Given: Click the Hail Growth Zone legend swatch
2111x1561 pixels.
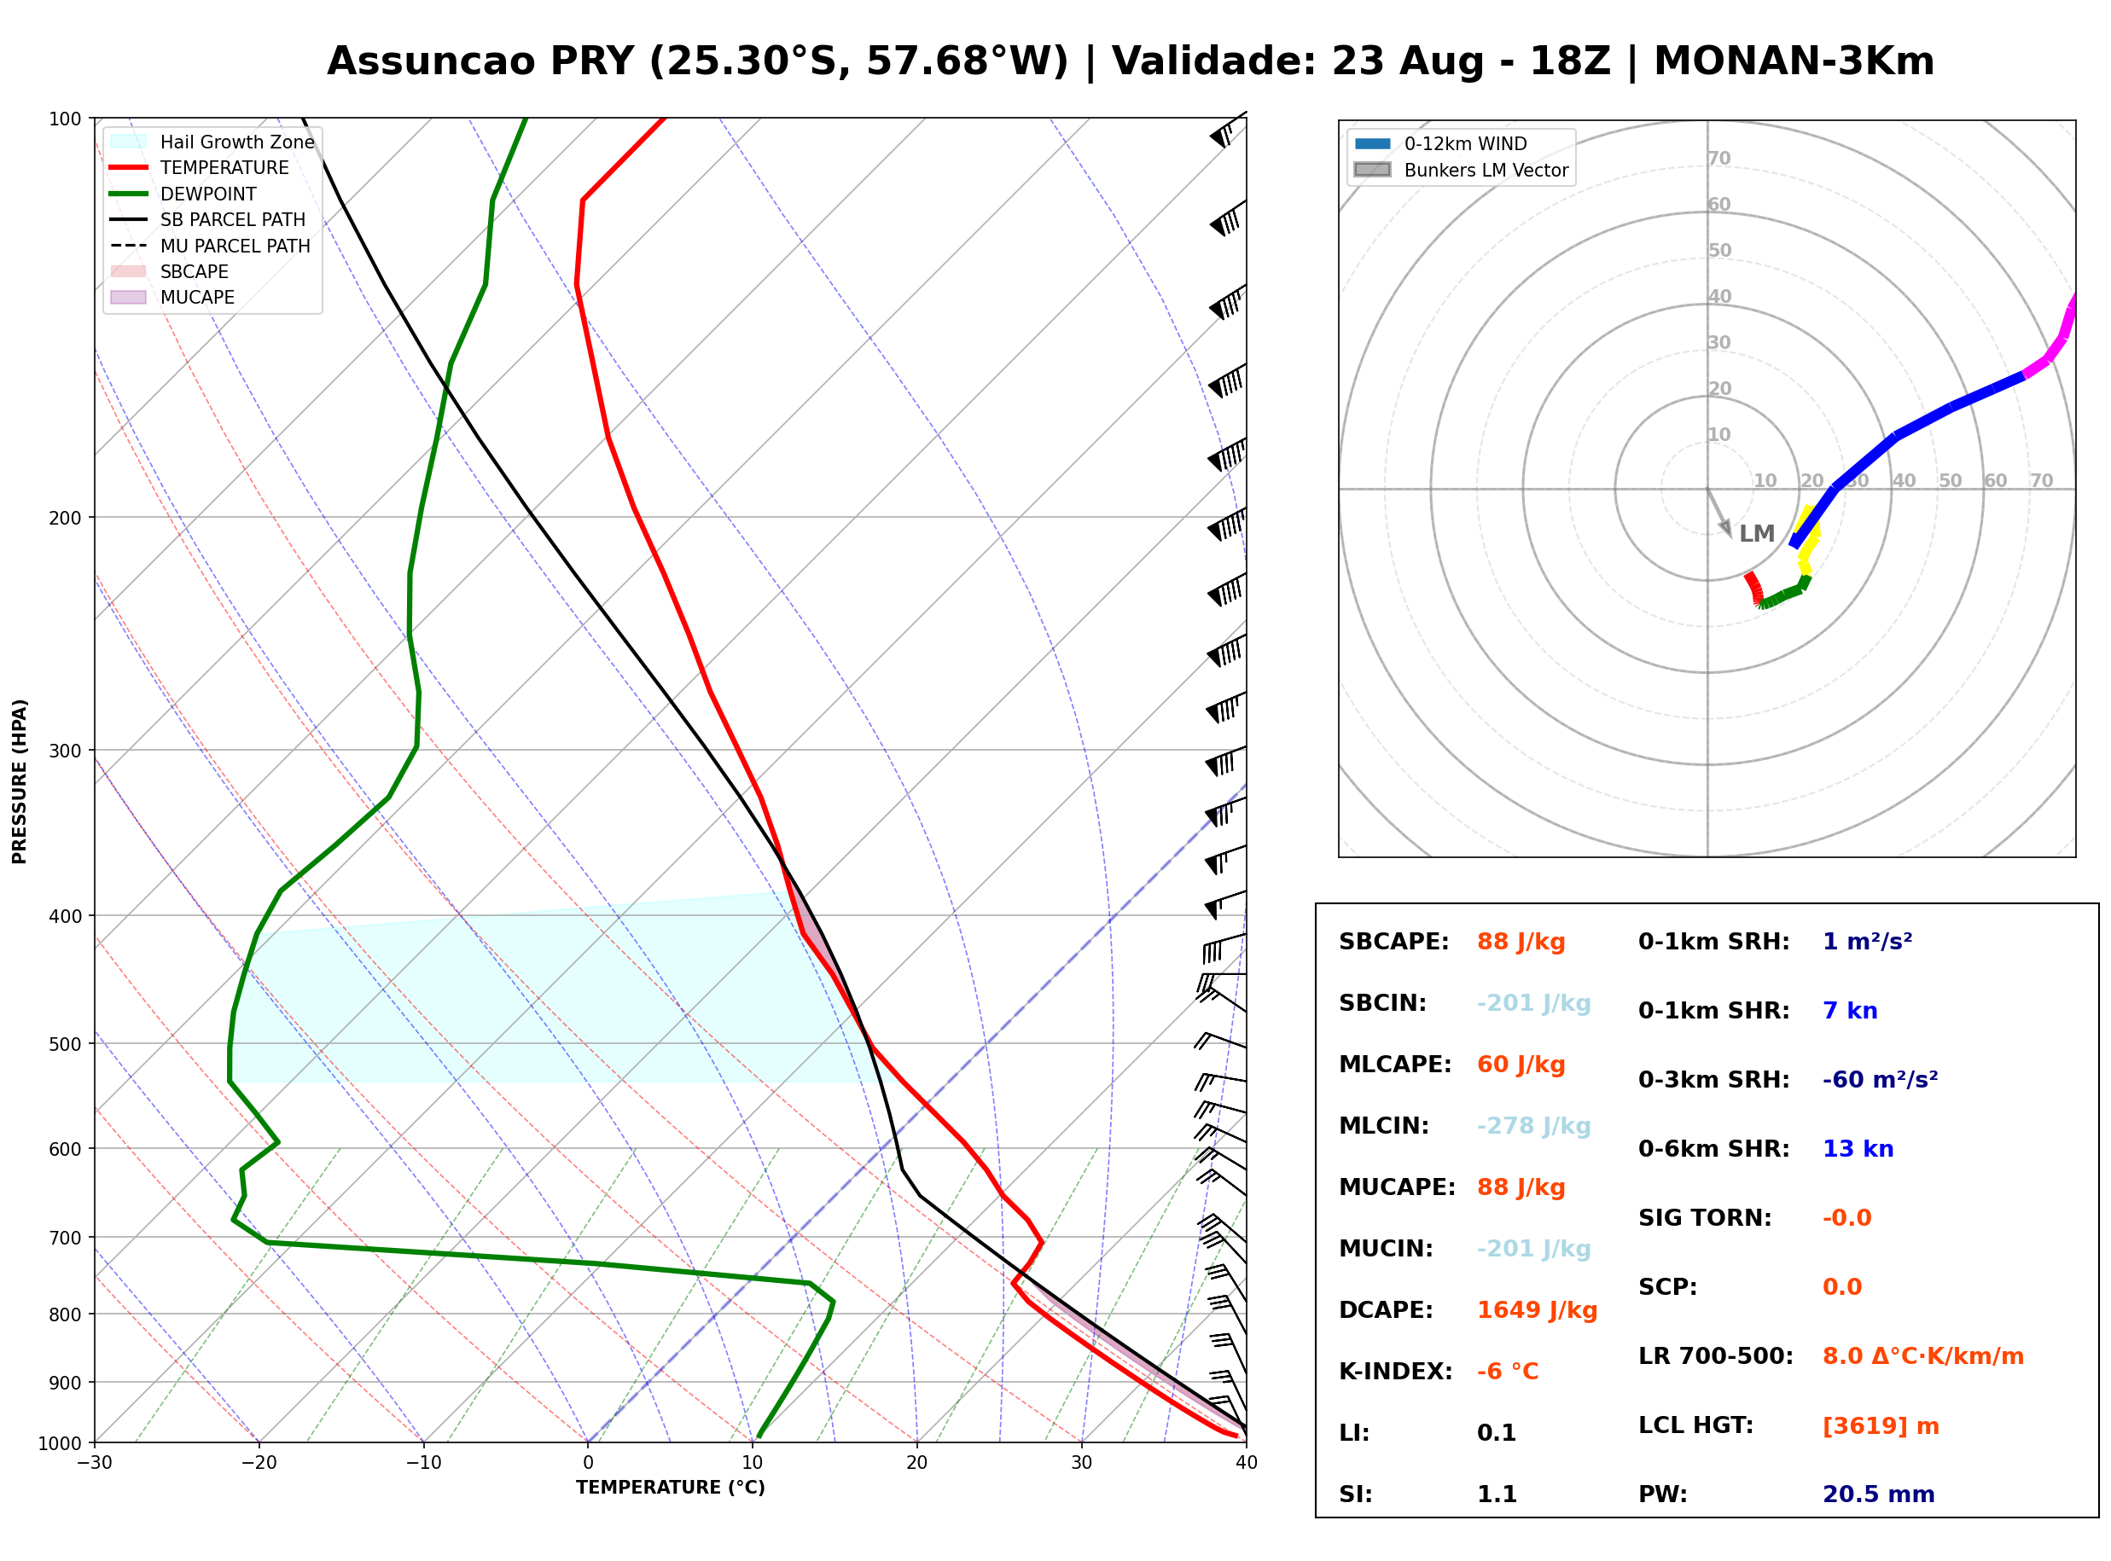Looking at the screenshot, I should (129, 142).
